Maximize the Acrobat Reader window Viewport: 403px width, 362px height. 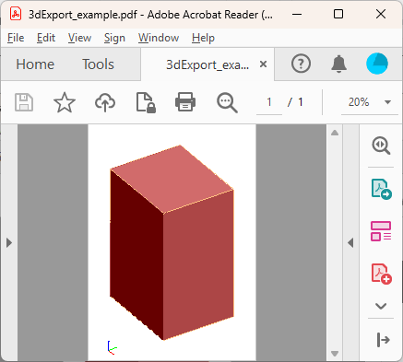point(338,14)
